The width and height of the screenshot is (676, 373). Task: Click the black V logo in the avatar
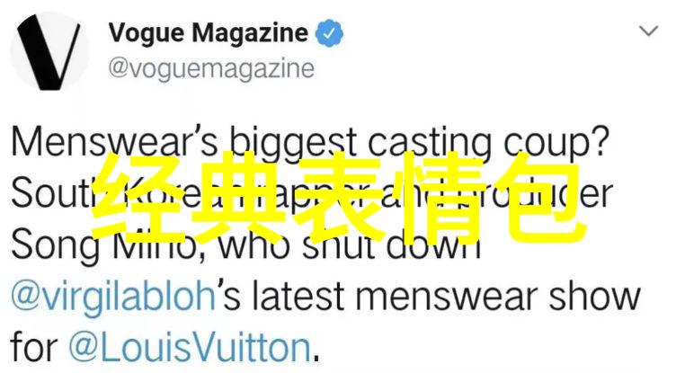coord(49,52)
